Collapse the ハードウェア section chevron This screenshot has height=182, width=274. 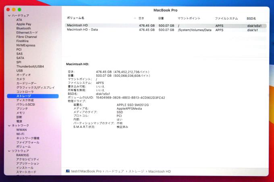9,16
